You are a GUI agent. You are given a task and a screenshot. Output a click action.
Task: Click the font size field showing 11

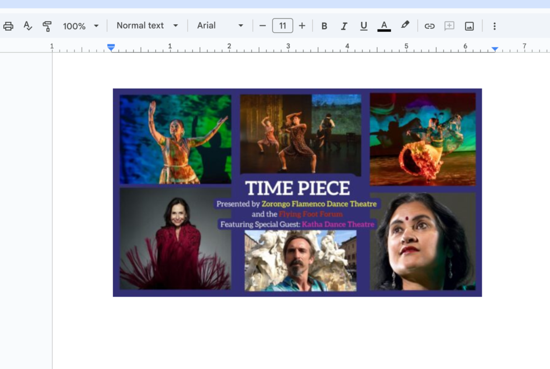pyautogui.click(x=283, y=26)
